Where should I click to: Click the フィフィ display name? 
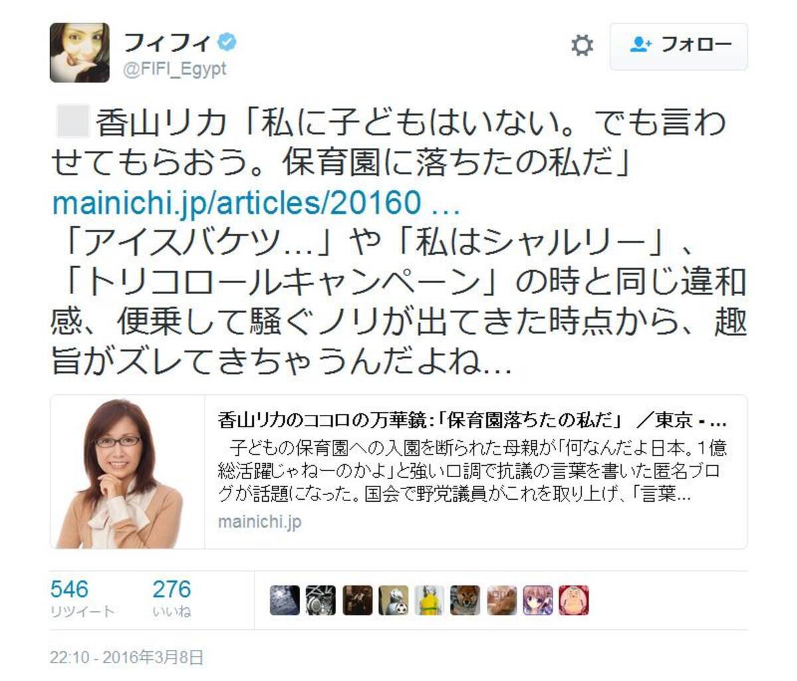(167, 42)
